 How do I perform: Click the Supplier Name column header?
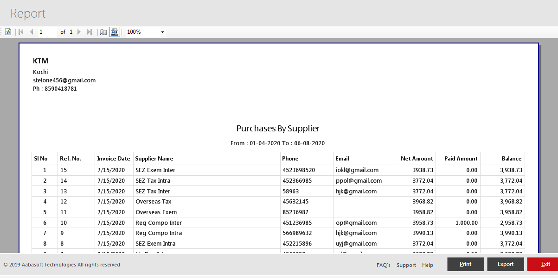click(x=154, y=159)
